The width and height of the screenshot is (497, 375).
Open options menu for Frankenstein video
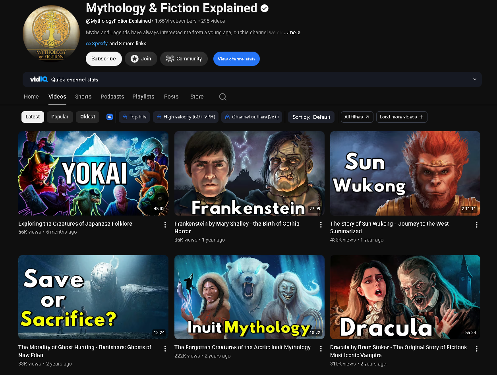point(321,225)
